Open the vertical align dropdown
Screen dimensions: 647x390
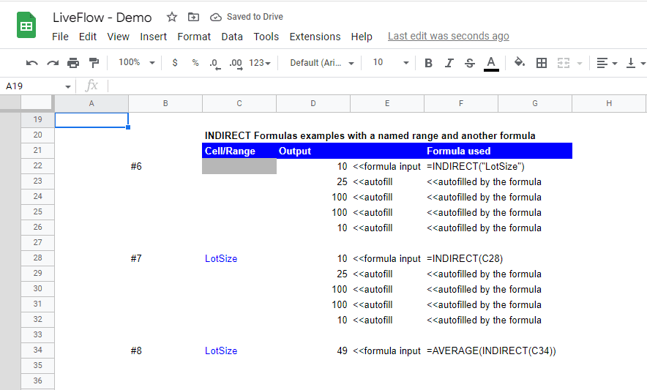pos(636,63)
